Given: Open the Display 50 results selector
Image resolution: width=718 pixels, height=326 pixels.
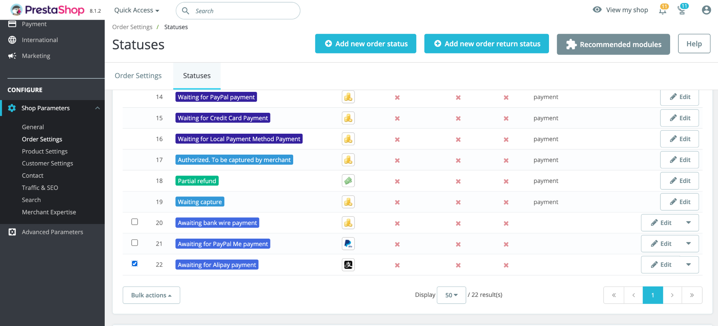Looking at the screenshot, I should click(x=451, y=295).
